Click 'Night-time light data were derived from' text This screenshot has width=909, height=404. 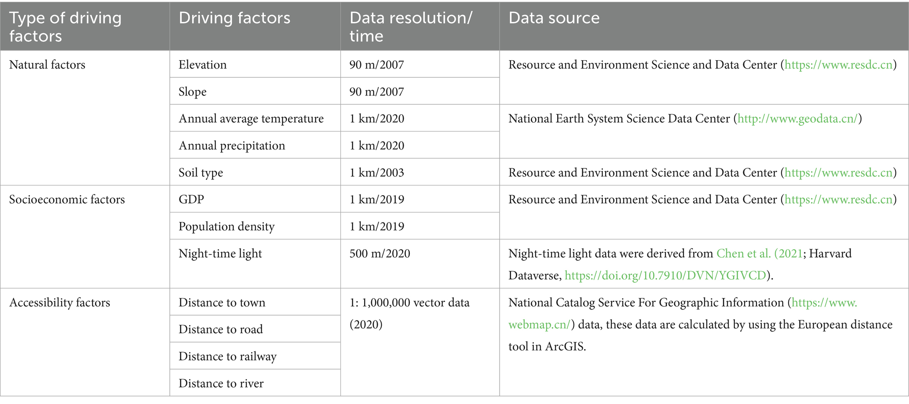pos(610,254)
